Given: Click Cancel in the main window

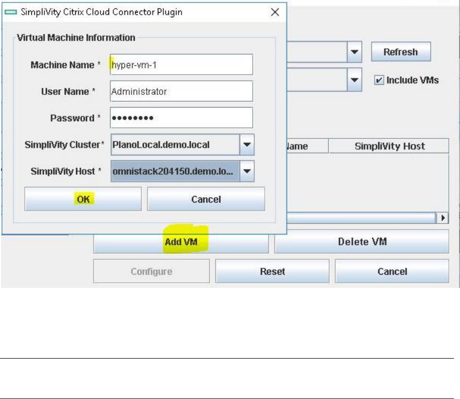Looking at the screenshot, I should point(392,271).
